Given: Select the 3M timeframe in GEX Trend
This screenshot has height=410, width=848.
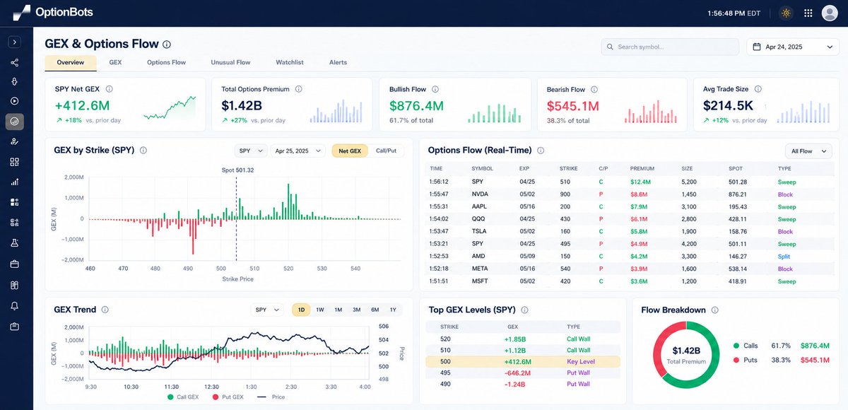Looking at the screenshot, I should 357,310.
